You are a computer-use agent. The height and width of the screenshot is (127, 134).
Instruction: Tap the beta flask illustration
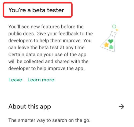109,38
